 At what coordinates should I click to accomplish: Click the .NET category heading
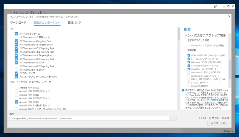12,29
